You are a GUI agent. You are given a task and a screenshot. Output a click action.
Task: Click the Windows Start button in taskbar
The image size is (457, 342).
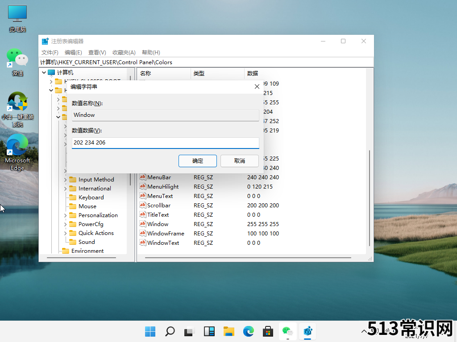(x=150, y=331)
